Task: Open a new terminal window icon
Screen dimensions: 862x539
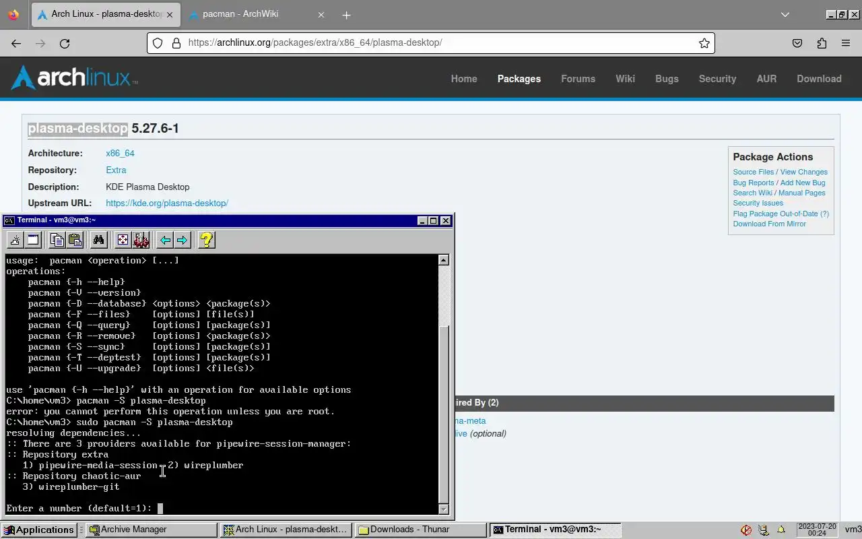Action: (33, 240)
